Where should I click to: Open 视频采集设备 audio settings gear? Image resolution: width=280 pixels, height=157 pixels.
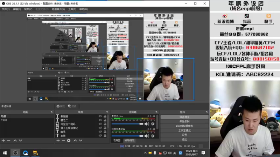point(153,136)
